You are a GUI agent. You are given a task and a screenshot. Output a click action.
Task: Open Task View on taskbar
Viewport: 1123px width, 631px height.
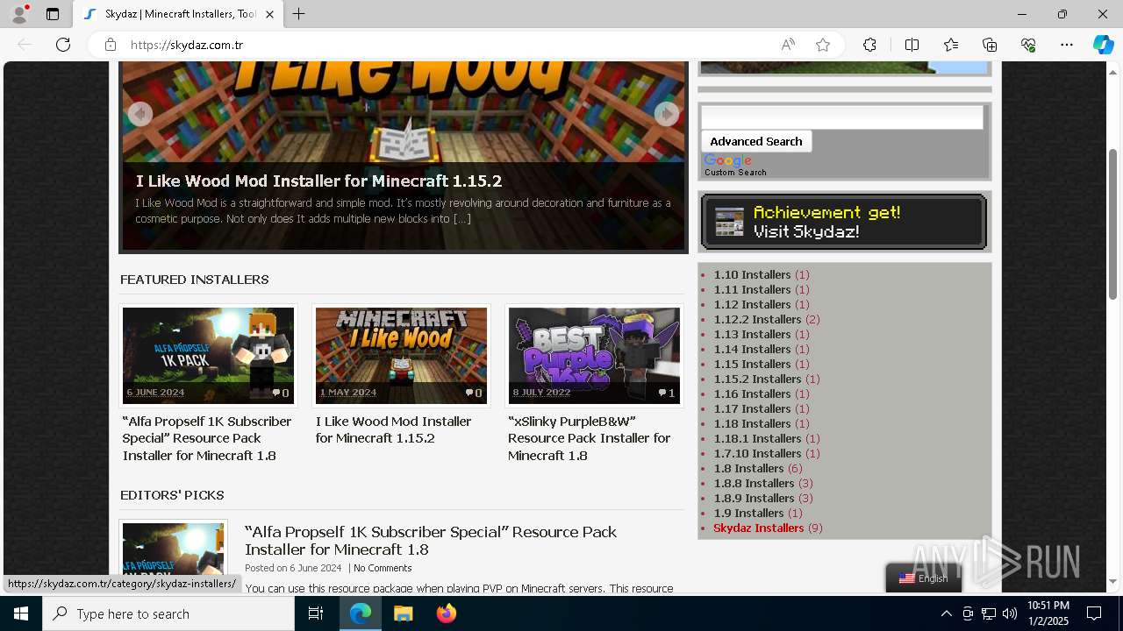pos(316,613)
